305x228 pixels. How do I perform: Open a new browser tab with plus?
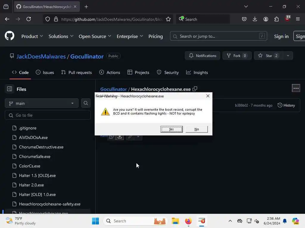tap(86, 7)
